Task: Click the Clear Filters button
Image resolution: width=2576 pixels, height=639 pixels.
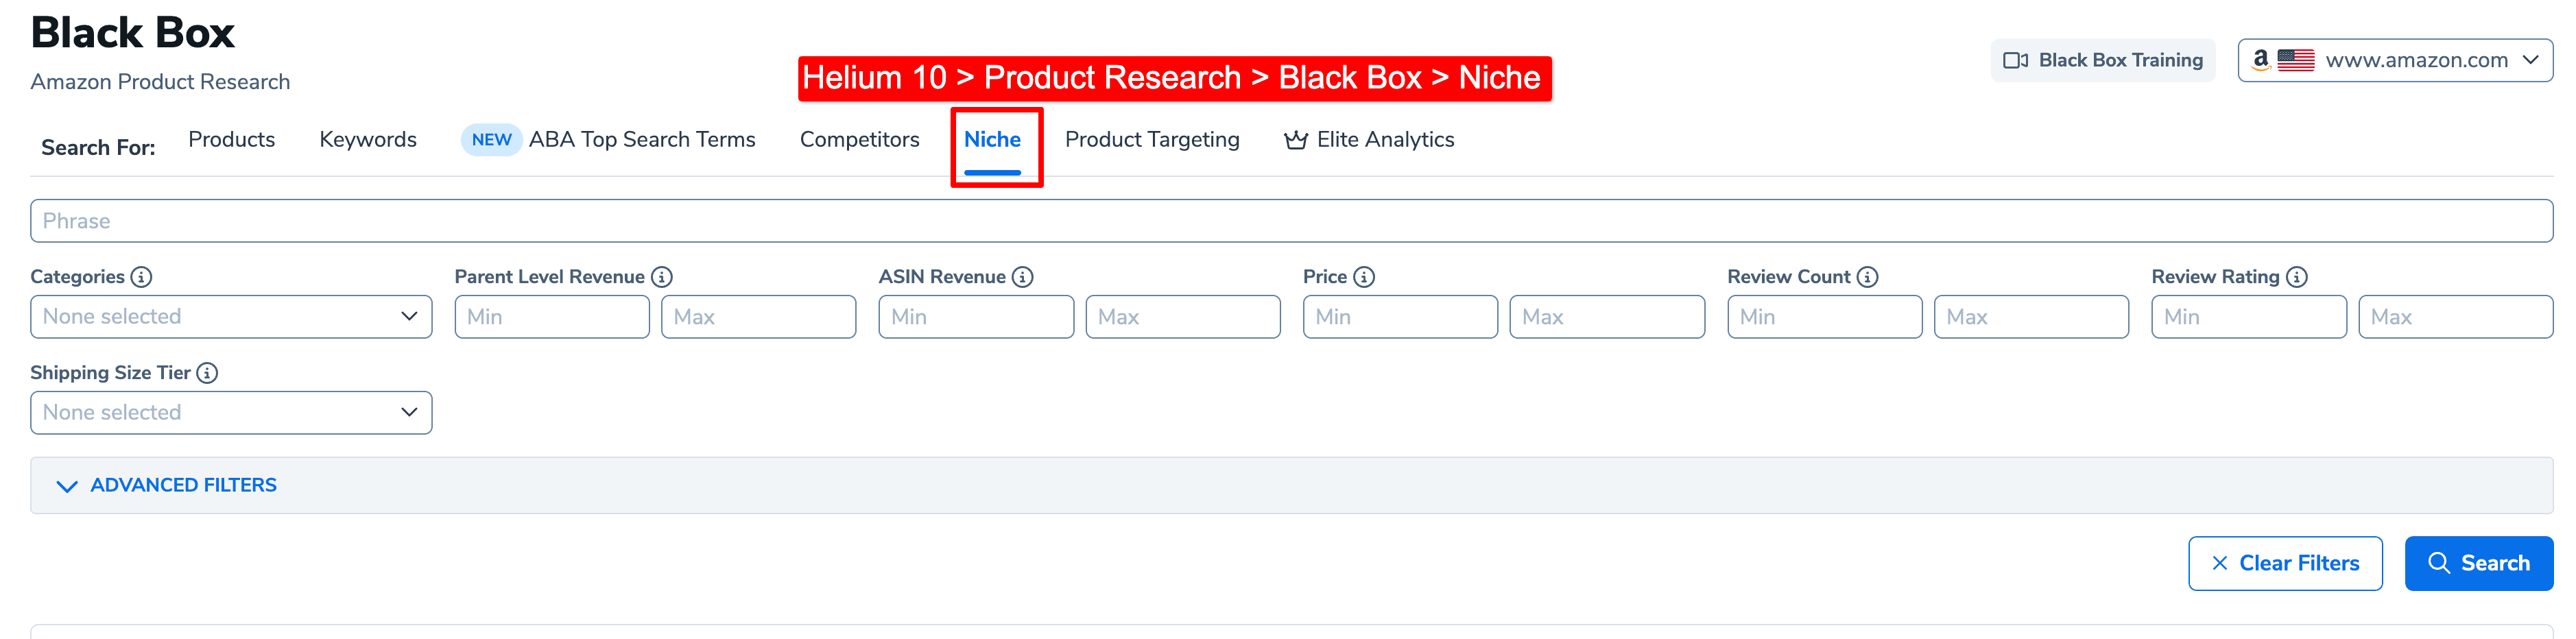Action: pos(2284,563)
